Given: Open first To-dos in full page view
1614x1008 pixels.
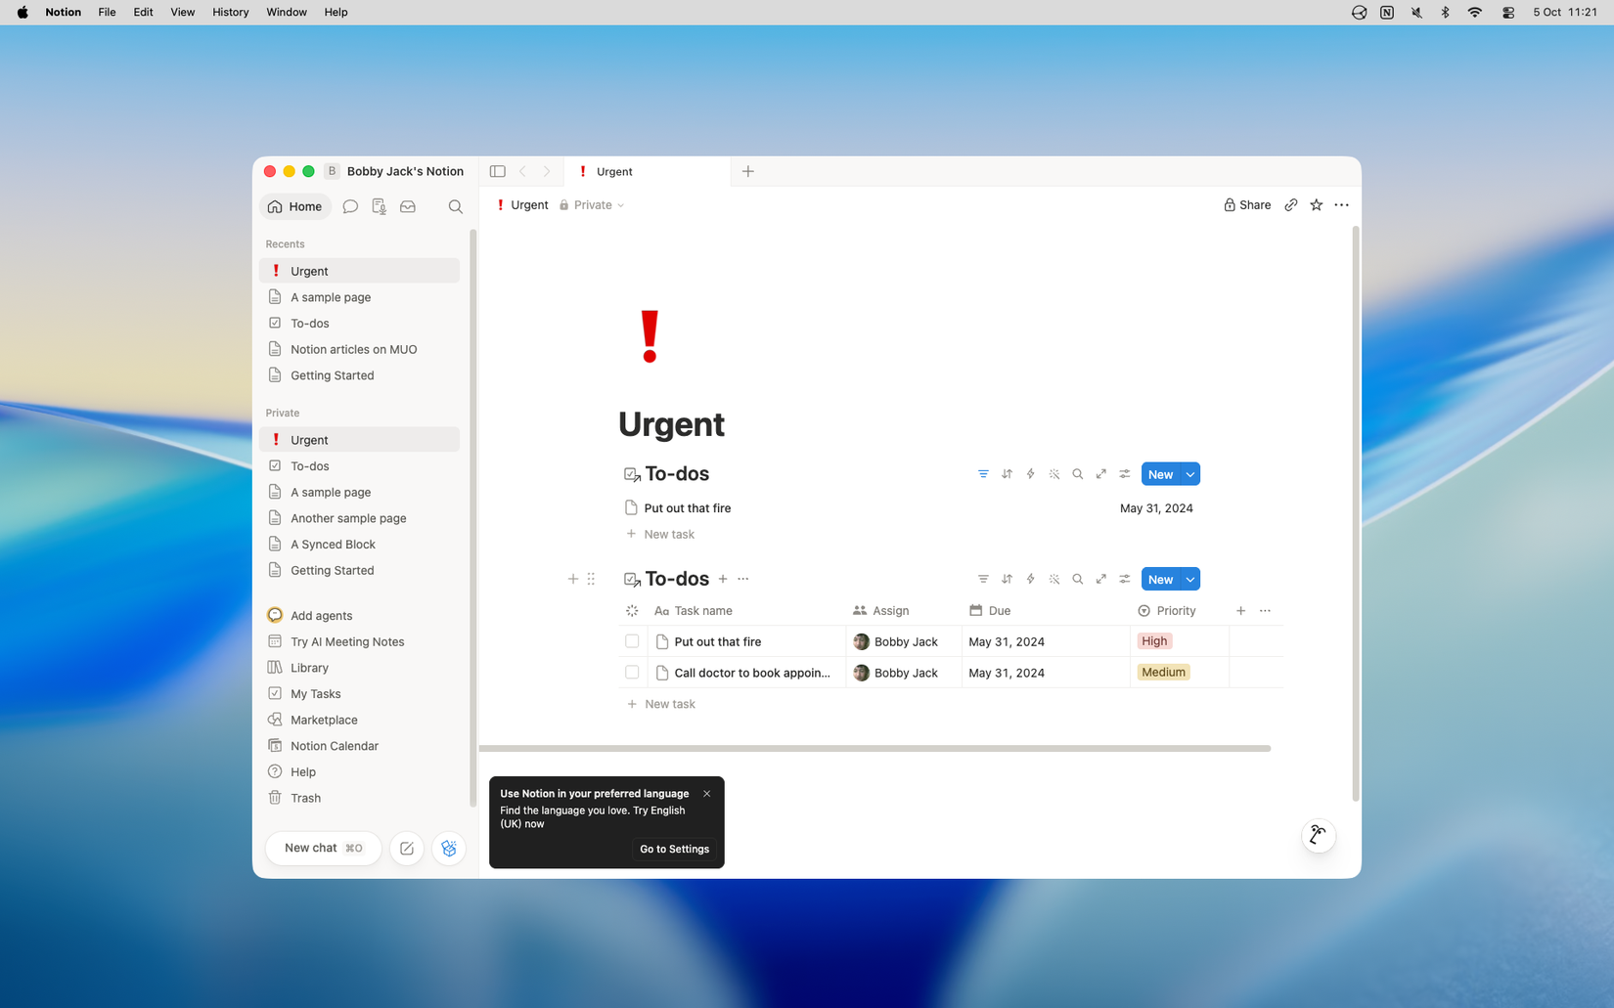Looking at the screenshot, I should click(x=1100, y=474).
